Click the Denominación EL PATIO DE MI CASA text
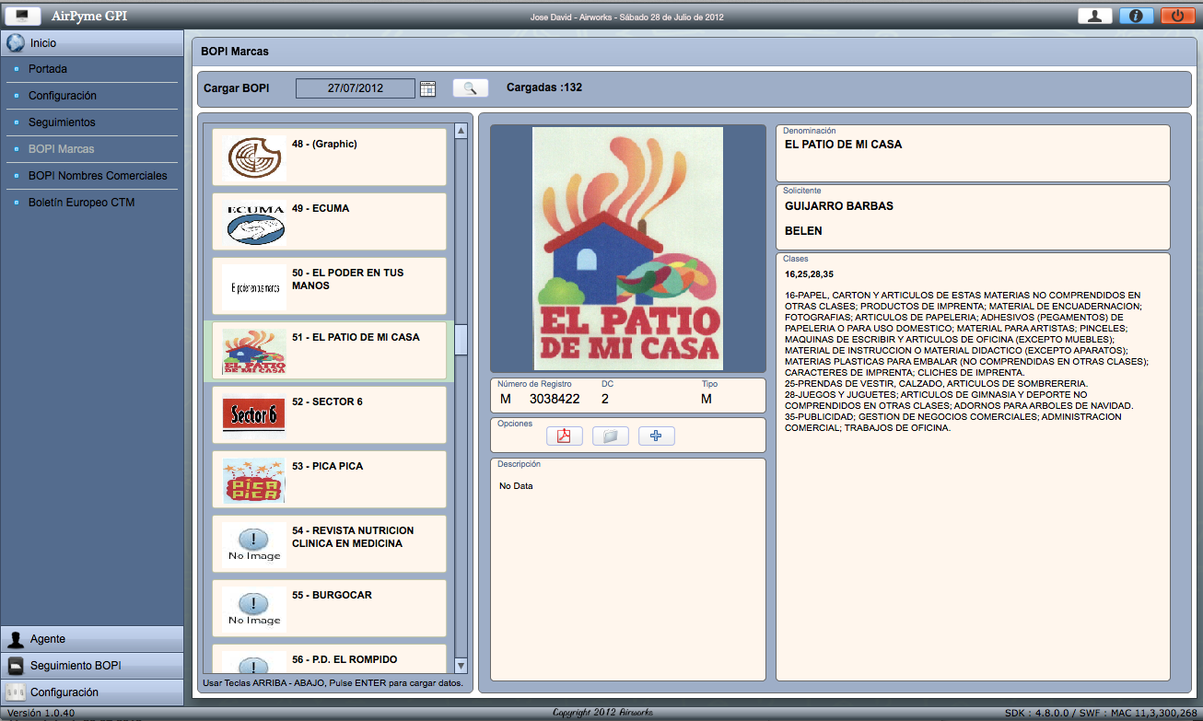 [843, 145]
